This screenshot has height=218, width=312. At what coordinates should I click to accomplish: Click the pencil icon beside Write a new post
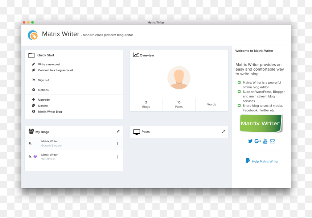33,64
